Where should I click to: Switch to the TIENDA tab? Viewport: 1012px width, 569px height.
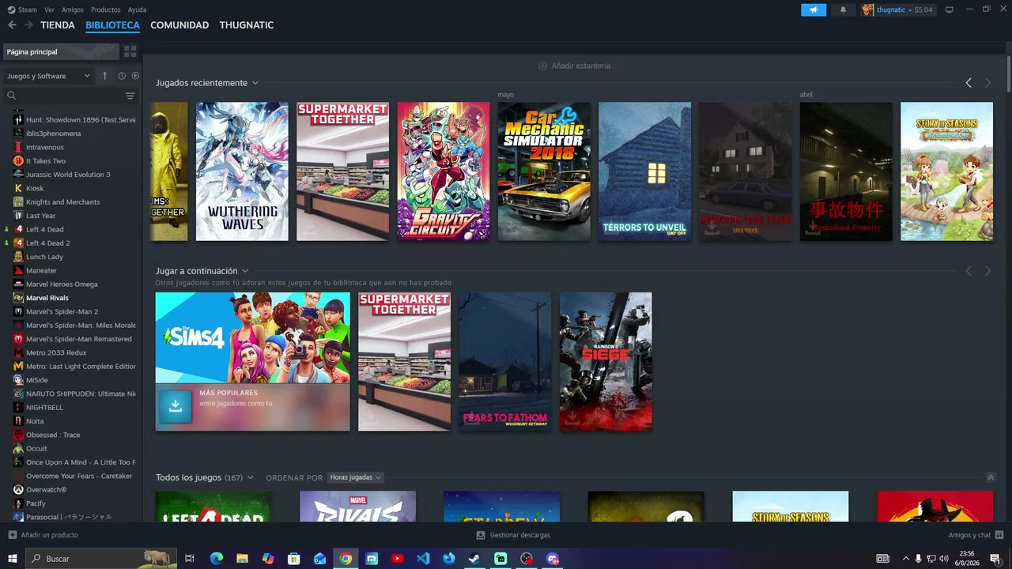coord(58,25)
